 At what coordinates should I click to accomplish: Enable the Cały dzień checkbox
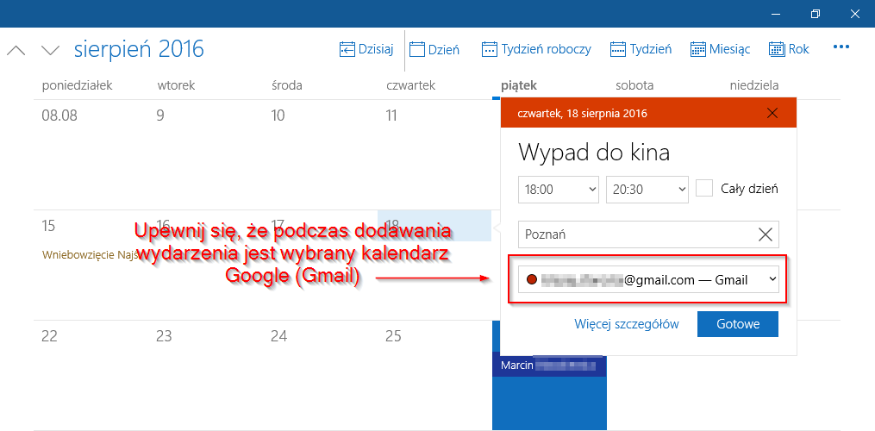click(x=704, y=188)
